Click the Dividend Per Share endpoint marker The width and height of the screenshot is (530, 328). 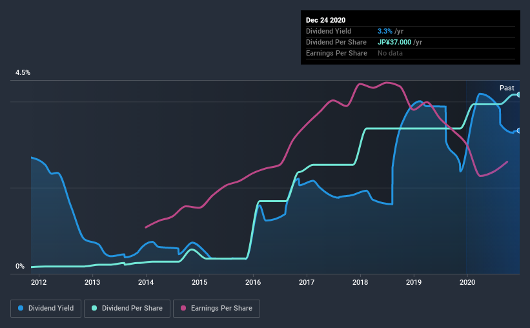click(518, 95)
